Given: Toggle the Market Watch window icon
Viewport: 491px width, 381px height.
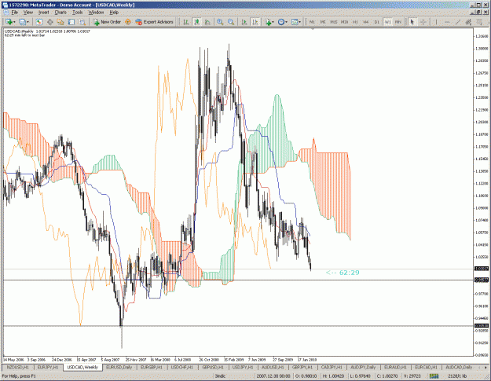Looking at the screenshot, I should (38, 22).
